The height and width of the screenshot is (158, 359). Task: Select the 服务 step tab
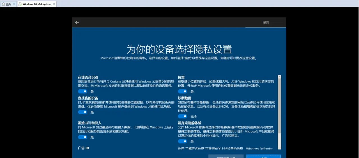[266, 22]
